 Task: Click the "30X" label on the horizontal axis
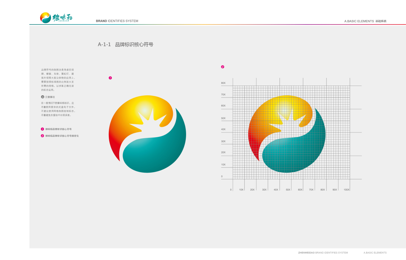click(x=264, y=190)
